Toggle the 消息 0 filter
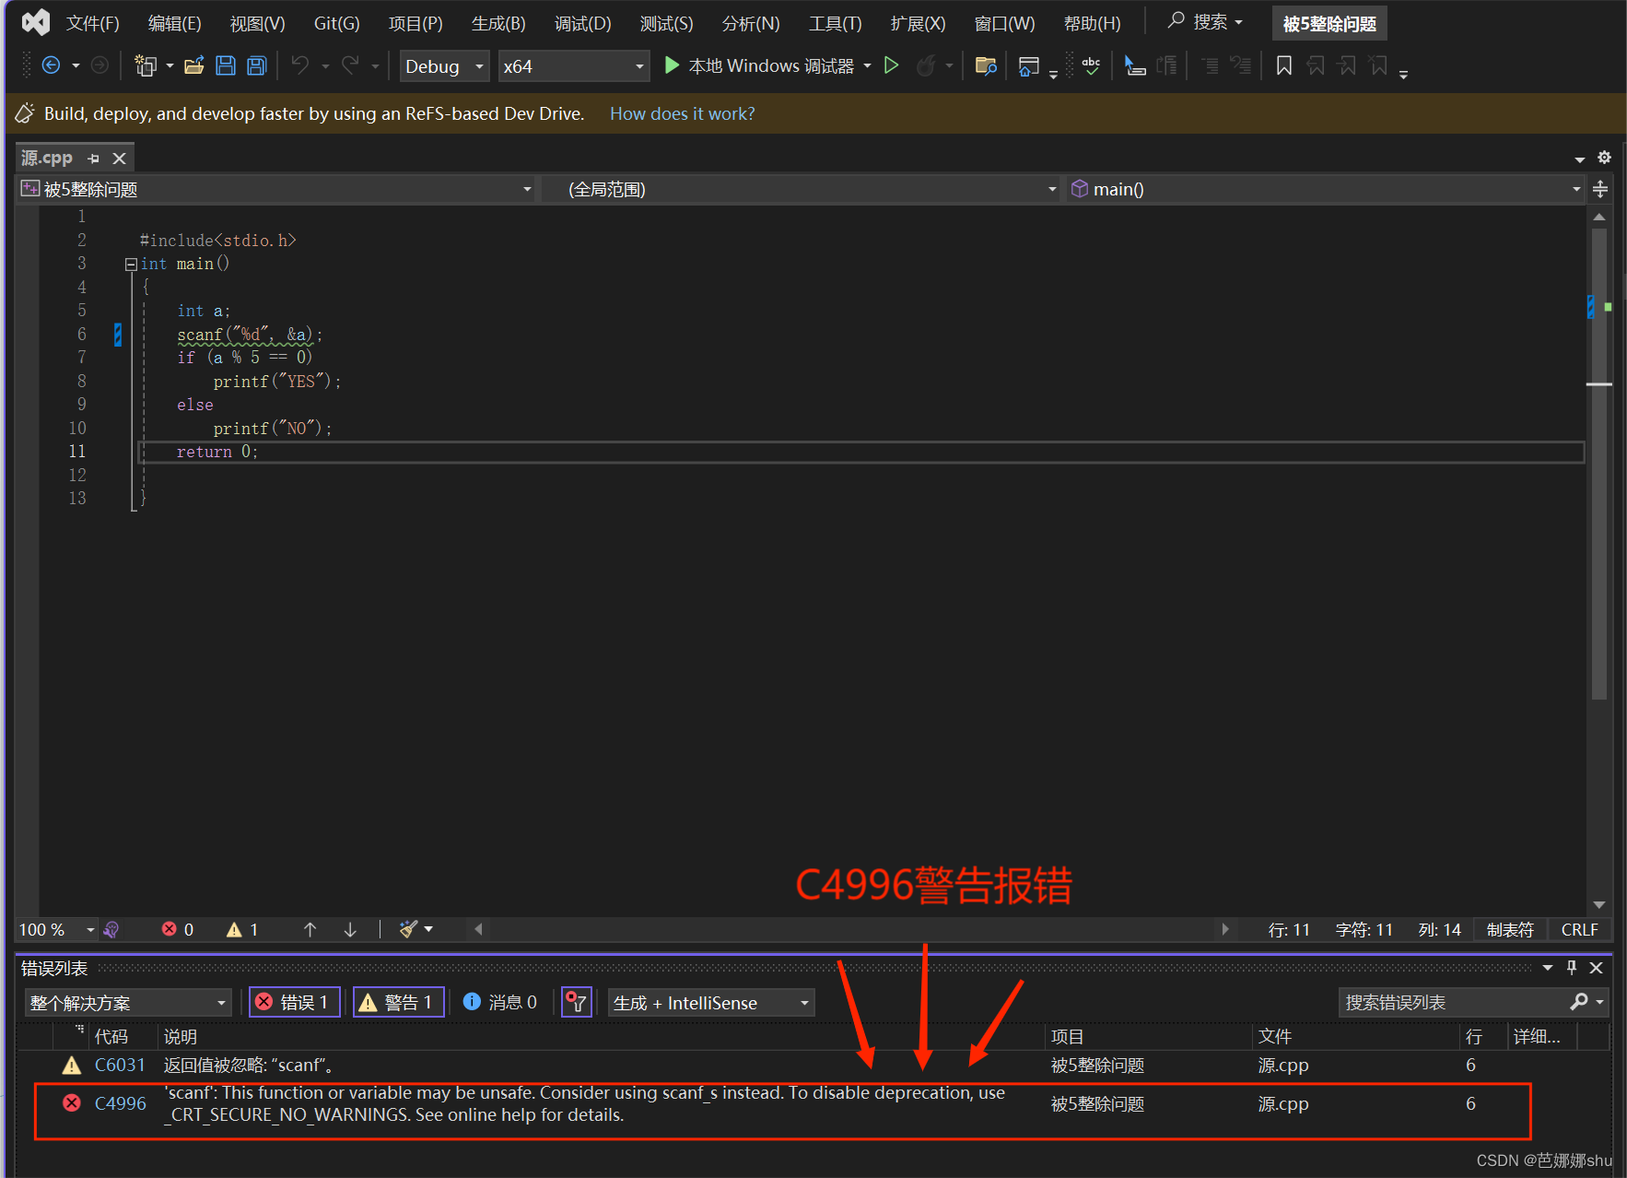This screenshot has height=1178, width=1627. [x=500, y=1002]
